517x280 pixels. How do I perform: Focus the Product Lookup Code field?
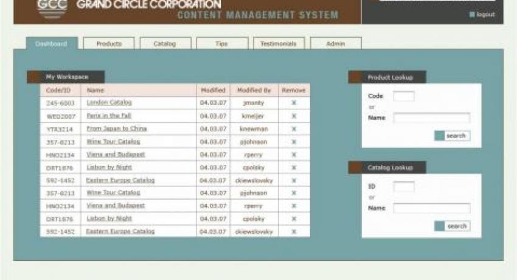click(404, 96)
